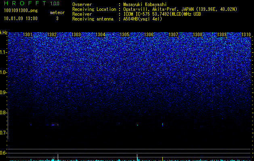Click the yellow detection spike before 1307
The height and width of the screenshot is (161, 254).
(x=162, y=159)
